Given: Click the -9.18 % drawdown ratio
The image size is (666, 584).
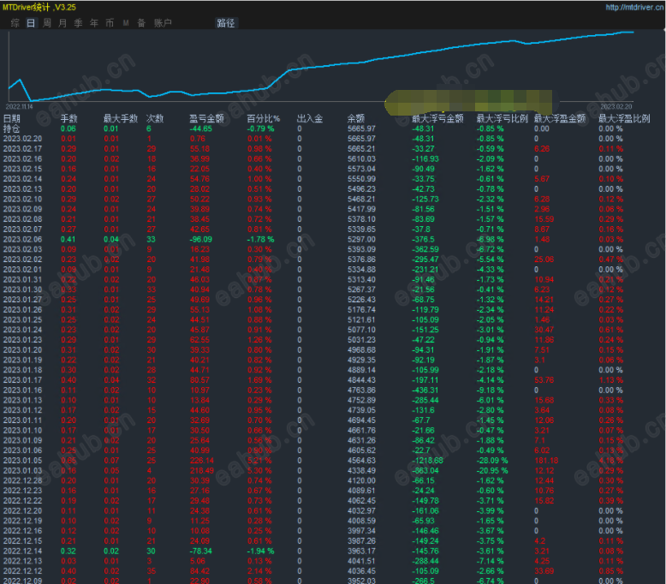Looking at the screenshot, I should pos(490,390).
